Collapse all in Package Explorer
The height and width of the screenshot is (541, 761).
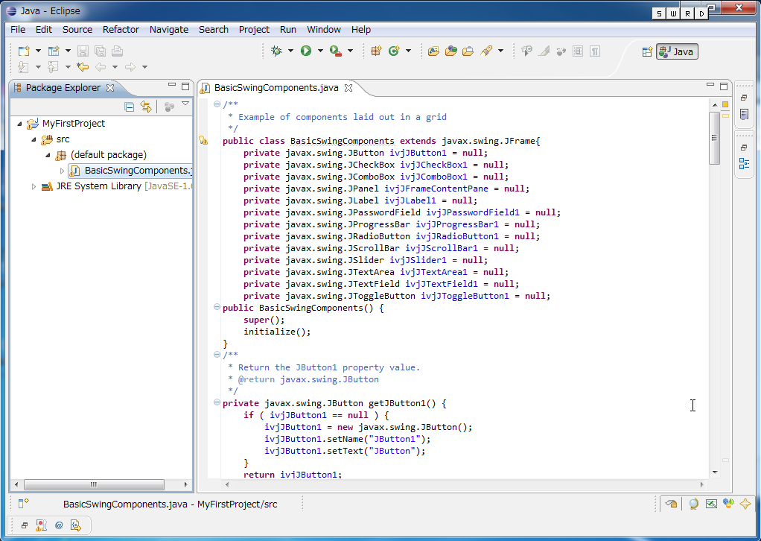130,107
